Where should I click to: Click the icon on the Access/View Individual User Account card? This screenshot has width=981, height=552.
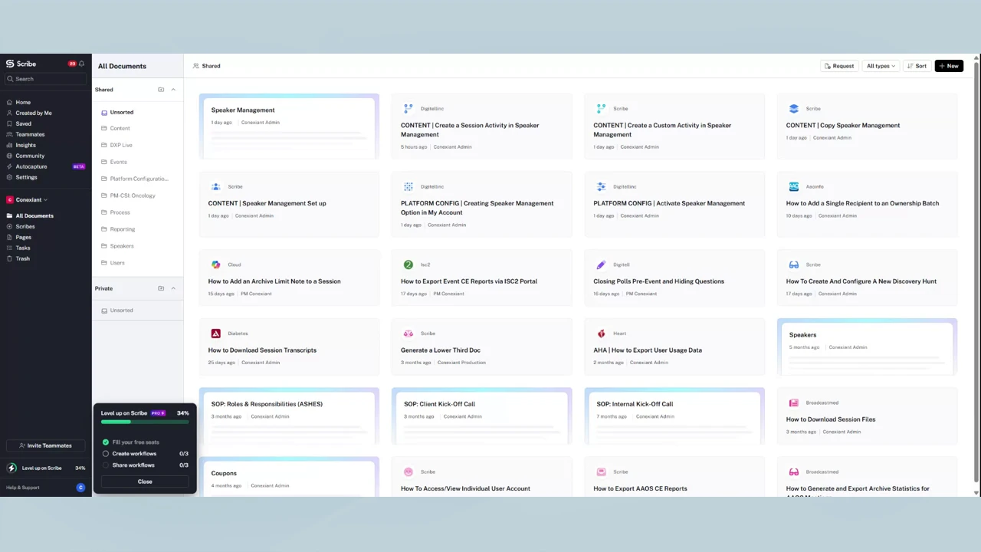408,472
